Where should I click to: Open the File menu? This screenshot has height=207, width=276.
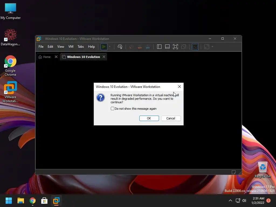click(x=41, y=47)
